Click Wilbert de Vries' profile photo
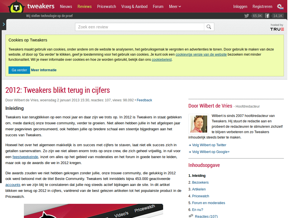This screenshot has width=291, height=218. (198, 124)
